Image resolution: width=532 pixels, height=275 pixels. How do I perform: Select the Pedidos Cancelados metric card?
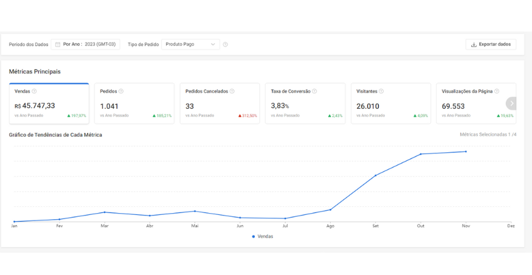click(220, 103)
